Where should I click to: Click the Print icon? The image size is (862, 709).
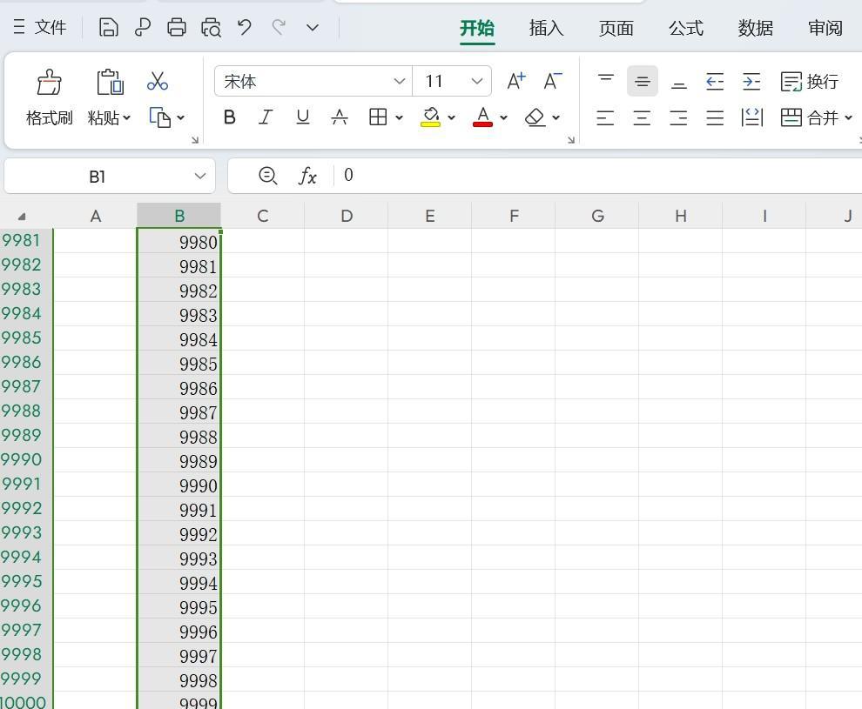177,27
